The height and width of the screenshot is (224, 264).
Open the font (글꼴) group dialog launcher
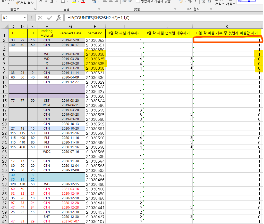click(x=99, y=10)
